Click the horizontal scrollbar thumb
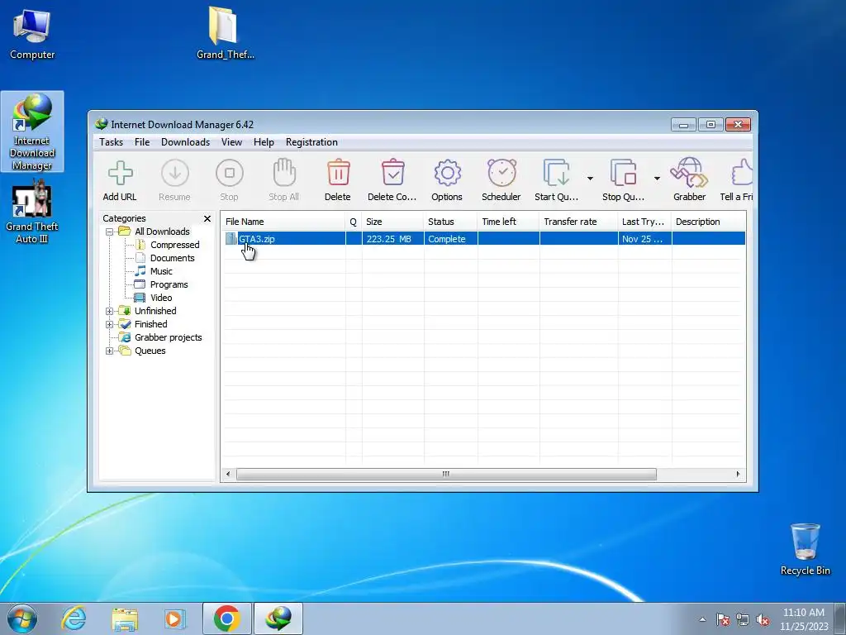The width and height of the screenshot is (846, 635). [446, 474]
